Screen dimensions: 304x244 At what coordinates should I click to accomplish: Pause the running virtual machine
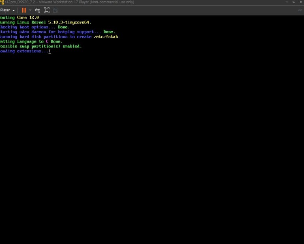tap(24, 10)
